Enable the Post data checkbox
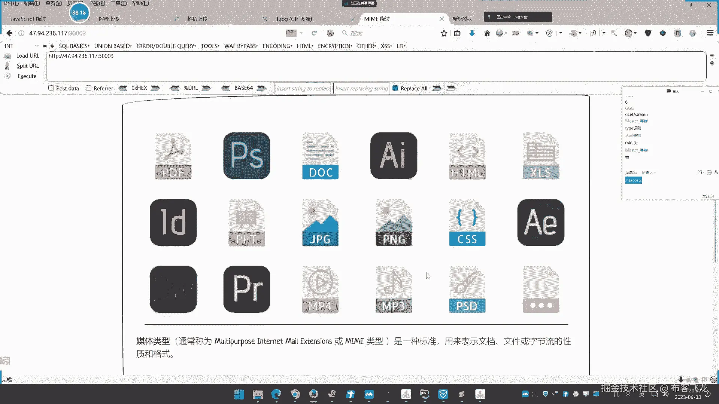 (x=51, y=88)
